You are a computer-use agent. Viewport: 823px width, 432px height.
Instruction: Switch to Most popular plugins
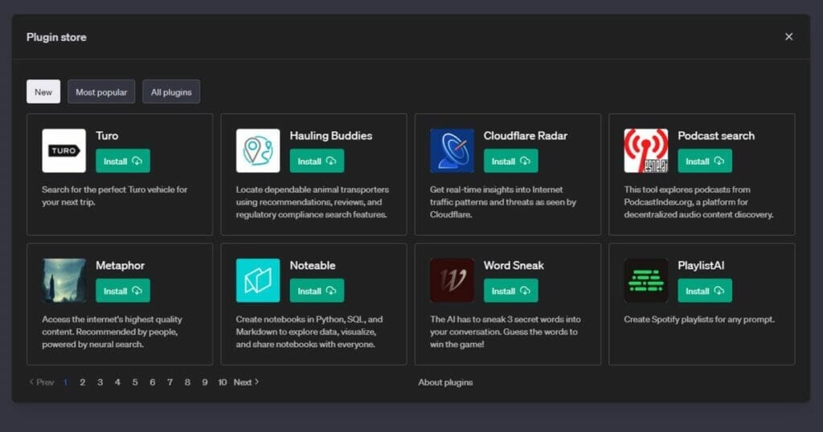[x=101, y=92]
